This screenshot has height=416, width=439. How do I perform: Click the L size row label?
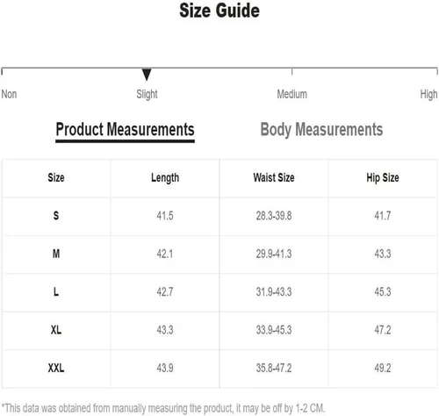pos(56,291)
